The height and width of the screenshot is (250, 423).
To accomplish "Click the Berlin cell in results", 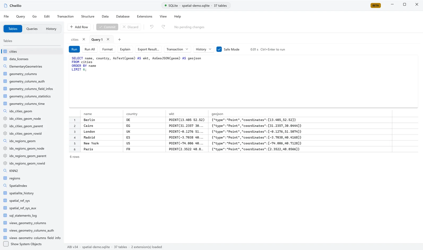I will (x=102, y=120).
